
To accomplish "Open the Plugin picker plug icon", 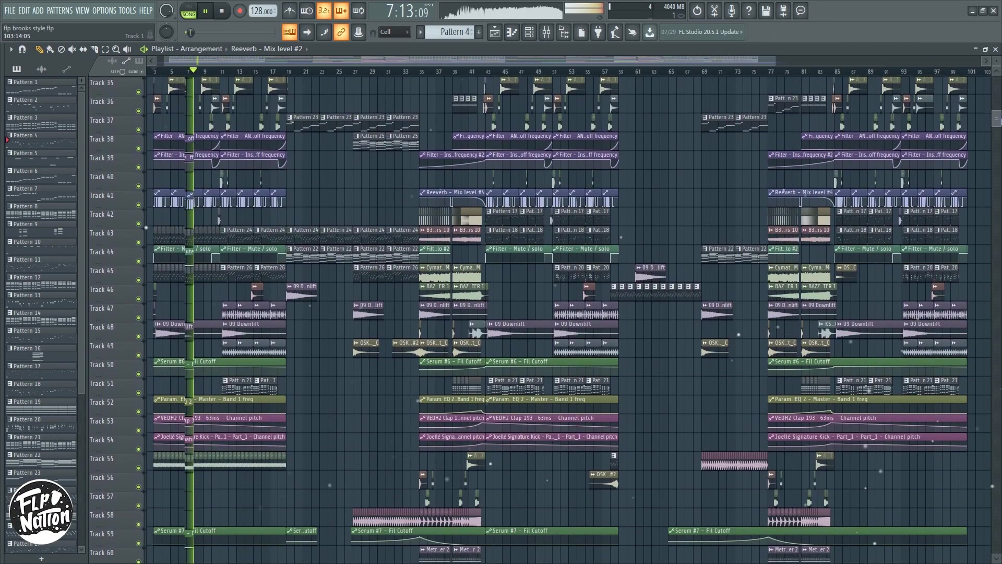I will click(598, 32).
